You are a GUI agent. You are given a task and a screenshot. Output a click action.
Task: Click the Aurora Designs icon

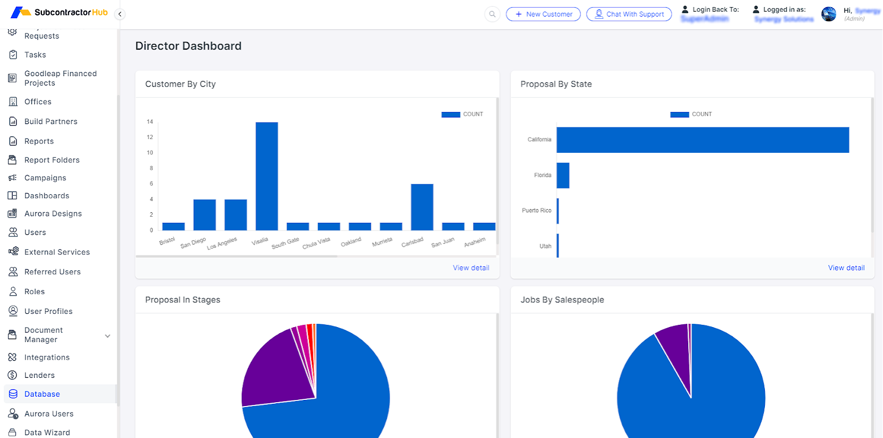pos(13,213)
